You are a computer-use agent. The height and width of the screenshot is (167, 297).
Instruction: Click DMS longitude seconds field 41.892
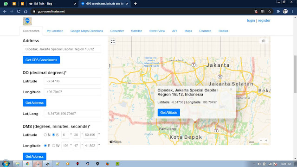pyautogui.click(x=90, y=146)
